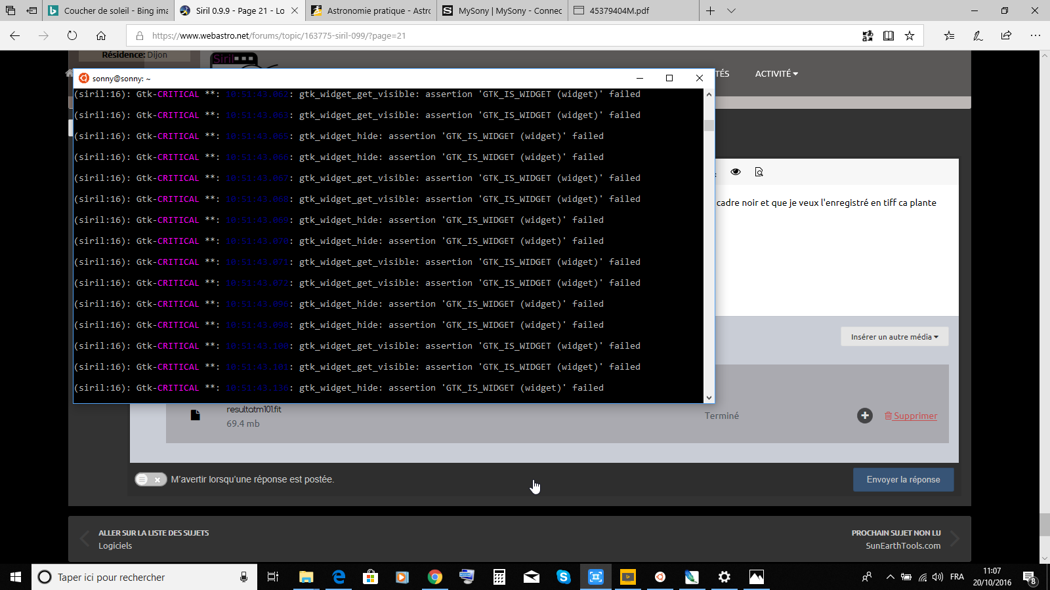Reload the Webastro forum page
Image resolution: width=1050 pixels, height=590 pixels.
click(72, 35)
